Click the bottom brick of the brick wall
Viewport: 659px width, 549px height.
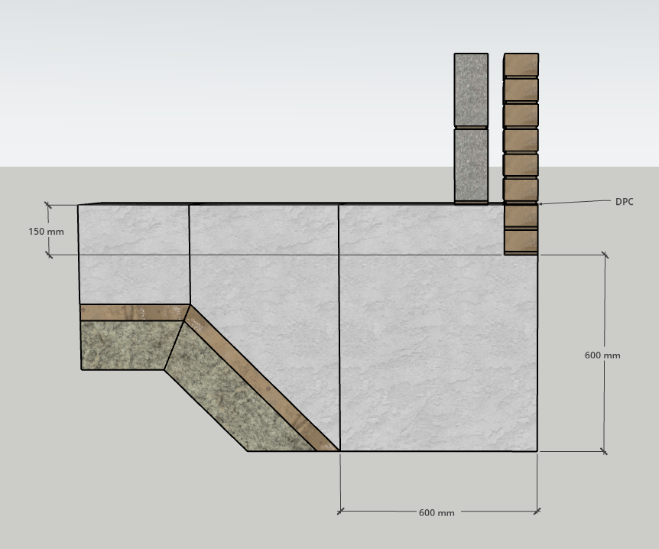521,241
